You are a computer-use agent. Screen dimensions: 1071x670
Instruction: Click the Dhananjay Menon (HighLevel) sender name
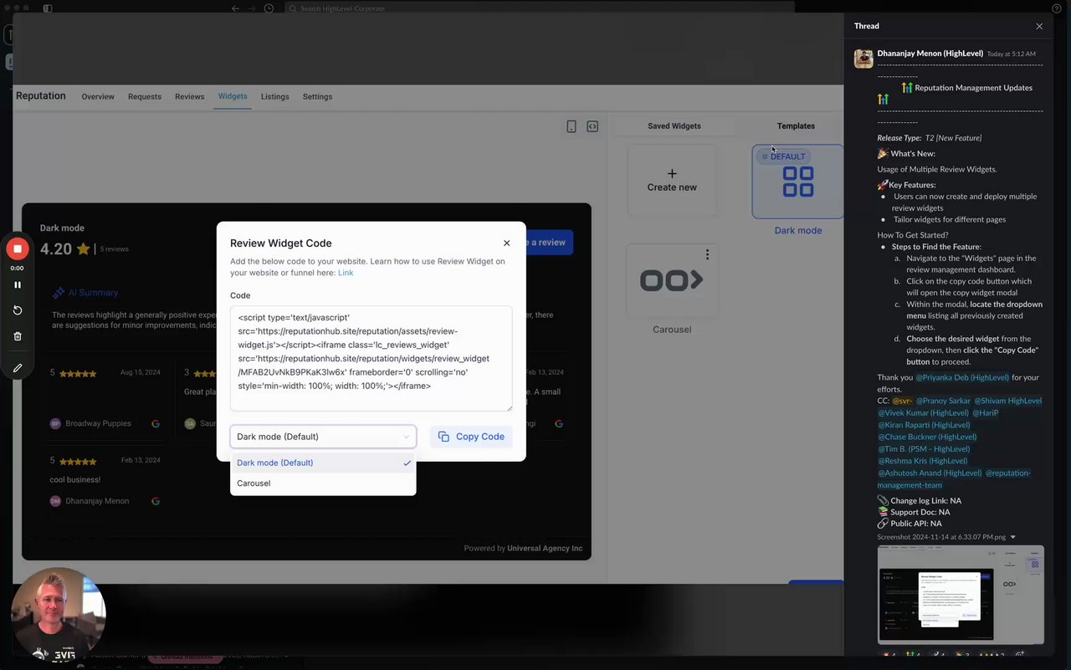tap(930, 54)
